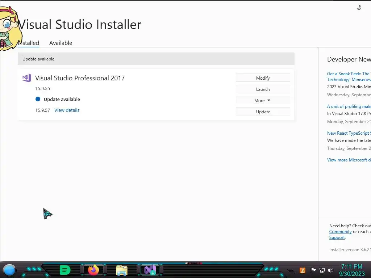This screenshot has width=371, height=278.
Task: Click the Visual Studio Professional 2017 logo
Action: (x=26, y=78)
